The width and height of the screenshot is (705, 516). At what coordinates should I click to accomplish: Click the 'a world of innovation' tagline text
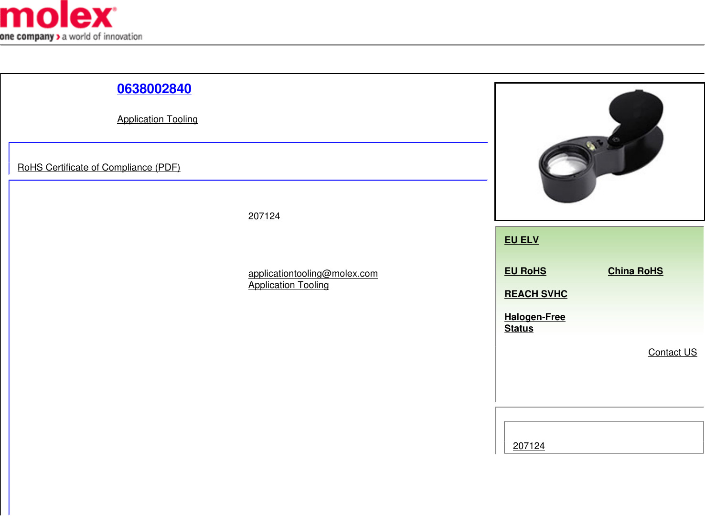coord(102,37)
